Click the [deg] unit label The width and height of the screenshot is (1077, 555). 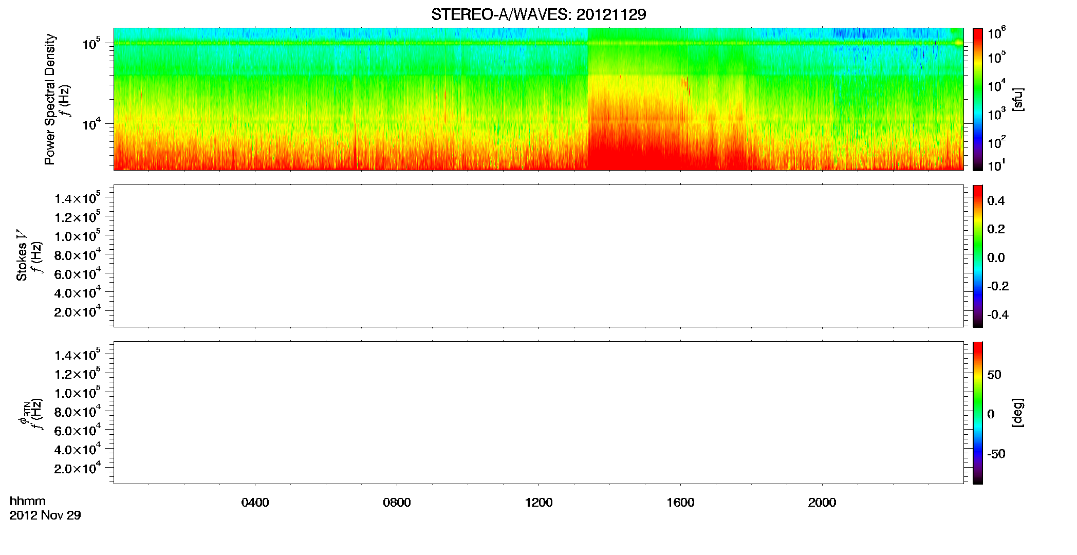tap(1018, 413)
